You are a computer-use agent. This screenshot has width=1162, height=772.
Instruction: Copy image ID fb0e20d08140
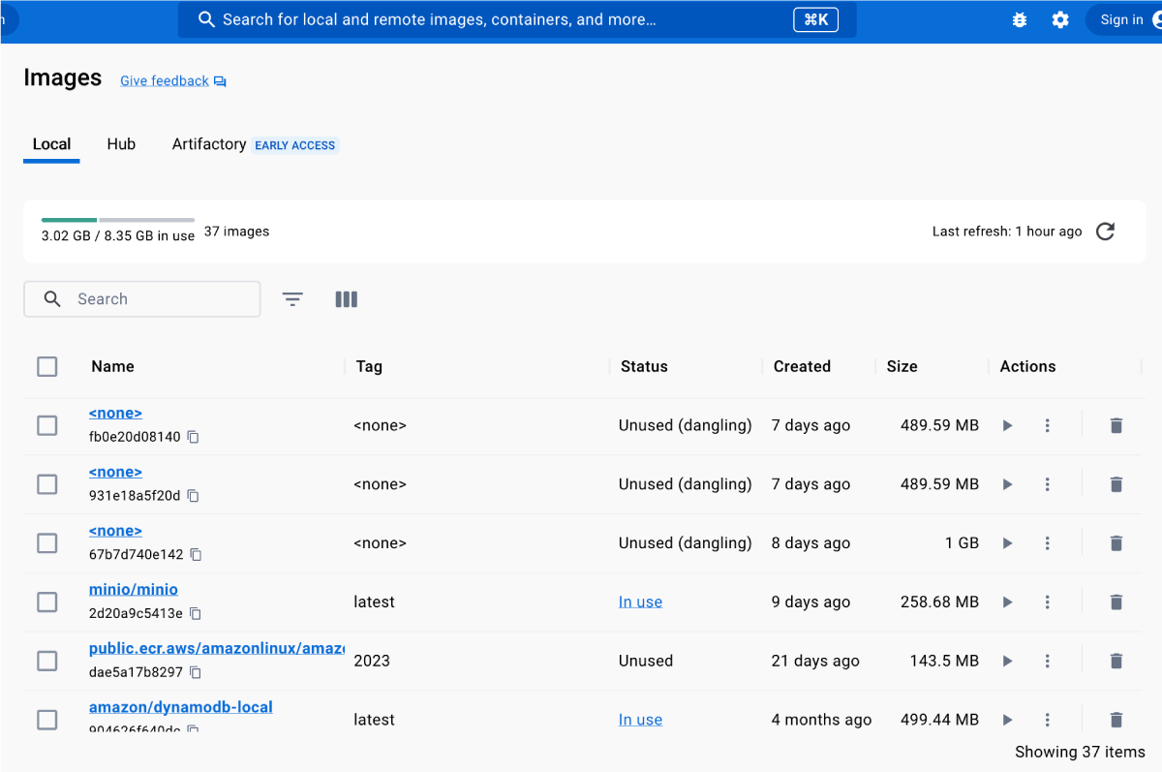[x=193, y=437]
